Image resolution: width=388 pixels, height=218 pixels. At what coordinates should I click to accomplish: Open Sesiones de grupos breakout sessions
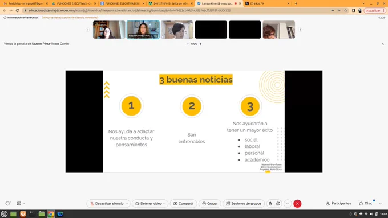tap(244, 204)
